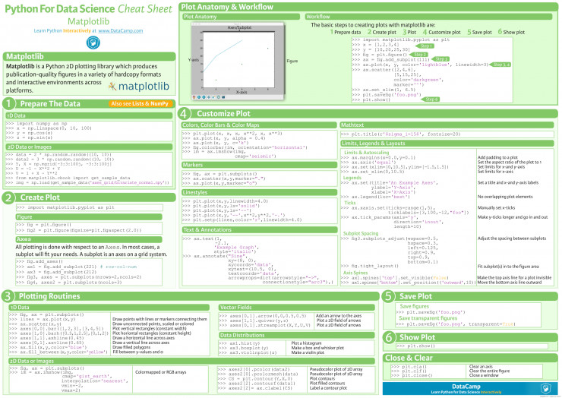Click the 'Save Plot' section heading
The image size is (562, 398).
415,296
